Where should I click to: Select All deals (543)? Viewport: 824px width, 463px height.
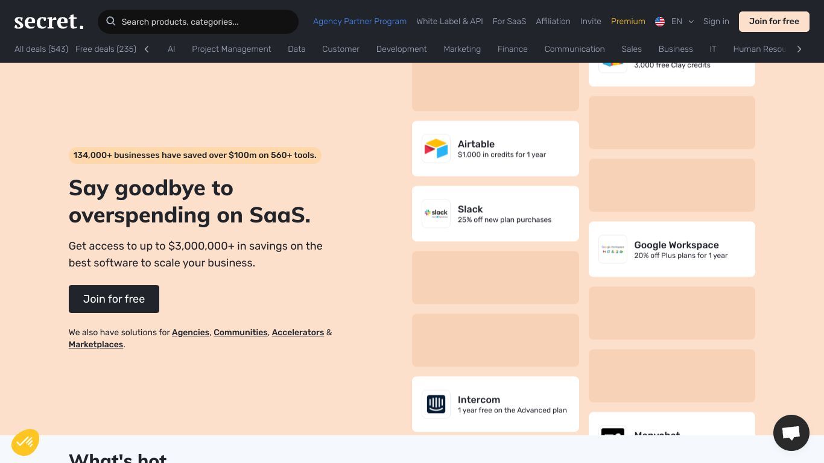[41, 49]
